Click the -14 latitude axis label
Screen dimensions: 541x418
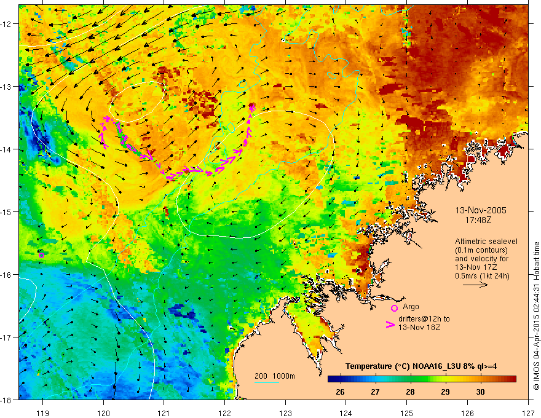click(7, 149)
